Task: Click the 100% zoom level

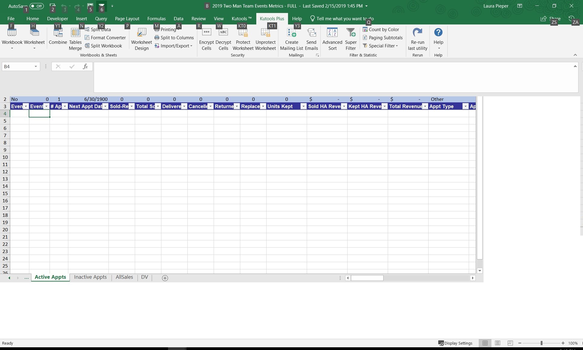Action: point(573,343)
